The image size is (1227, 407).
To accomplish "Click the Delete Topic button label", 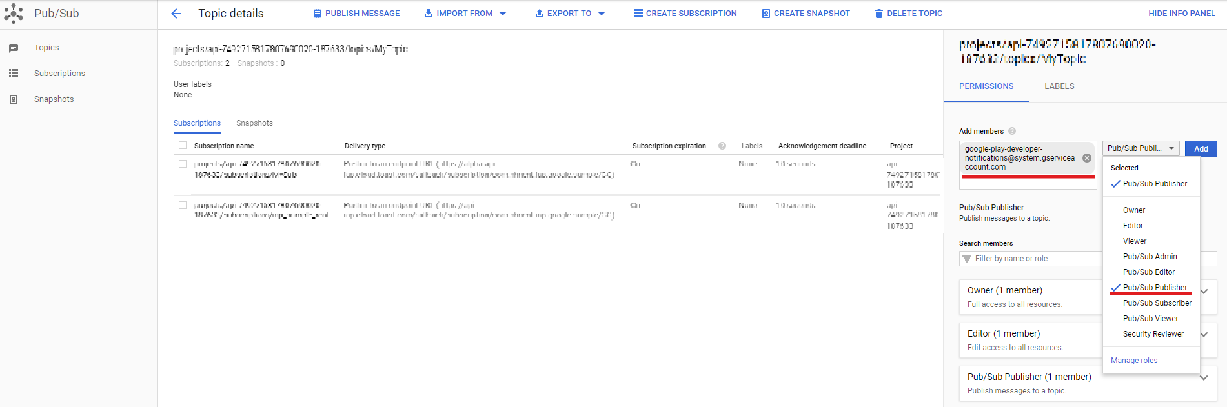I will click(915, 14).
